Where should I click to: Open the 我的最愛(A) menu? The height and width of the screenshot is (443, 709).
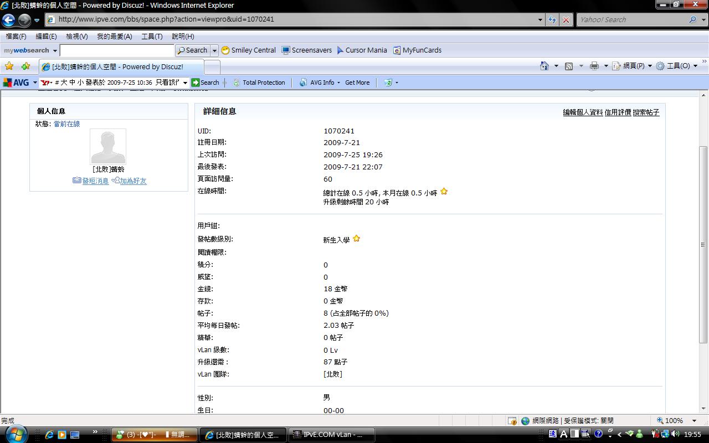[x=114, y=36]
